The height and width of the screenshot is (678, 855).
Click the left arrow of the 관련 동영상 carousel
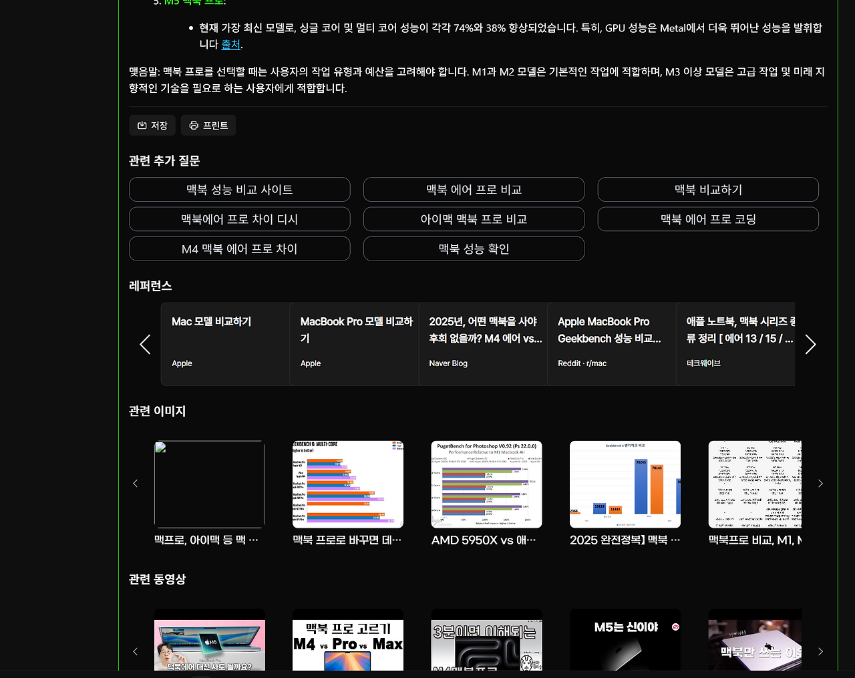(135, 651)
